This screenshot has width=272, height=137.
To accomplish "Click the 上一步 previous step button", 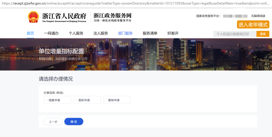I will pos(53,122).
